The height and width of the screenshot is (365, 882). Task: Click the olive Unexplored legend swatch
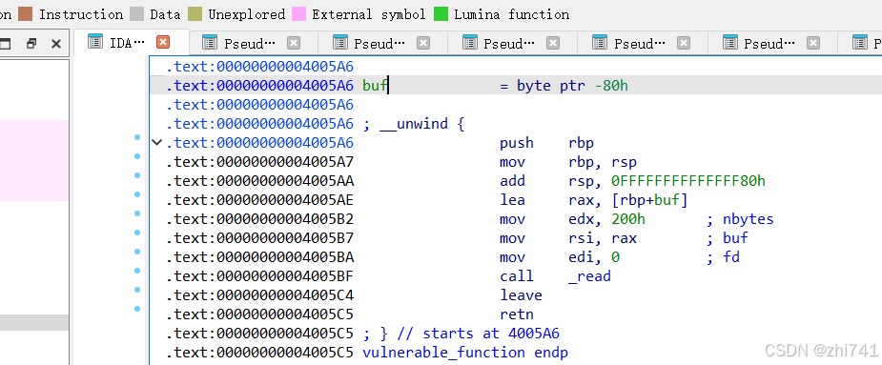195,14
